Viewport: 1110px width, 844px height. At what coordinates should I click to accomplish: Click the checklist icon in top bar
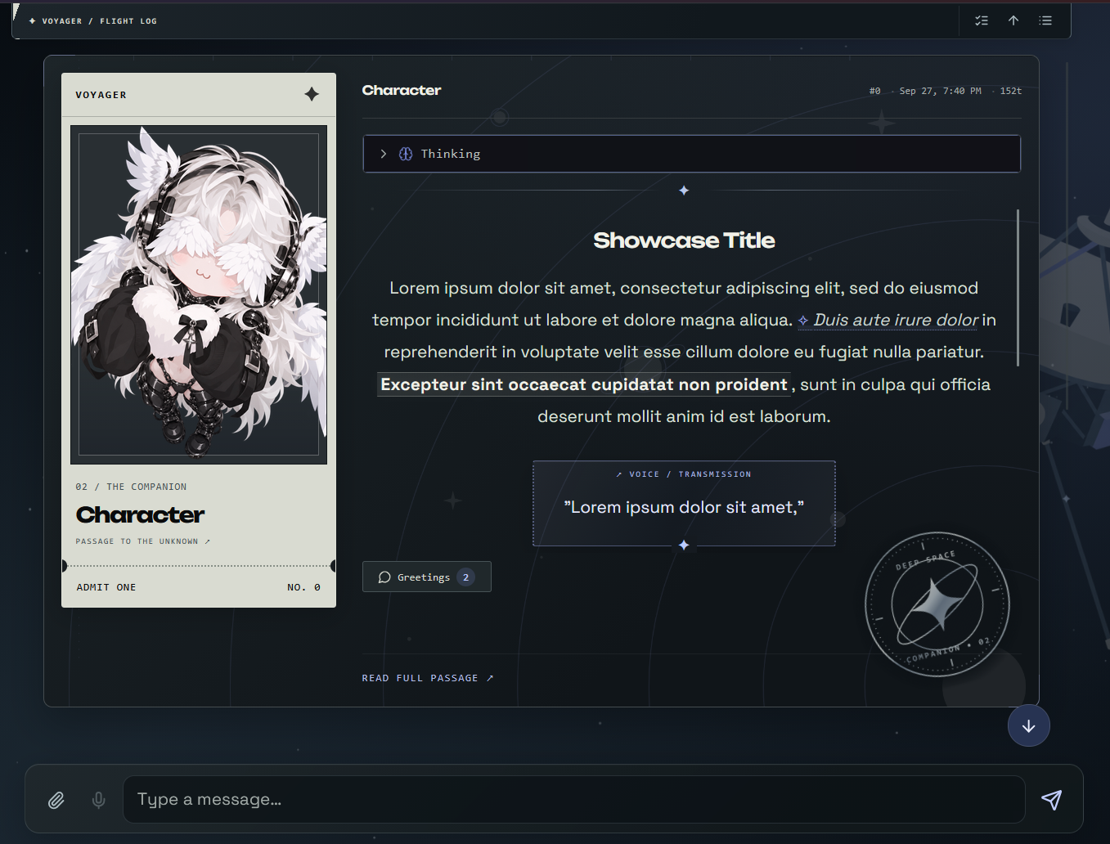[x=982, y=20]
